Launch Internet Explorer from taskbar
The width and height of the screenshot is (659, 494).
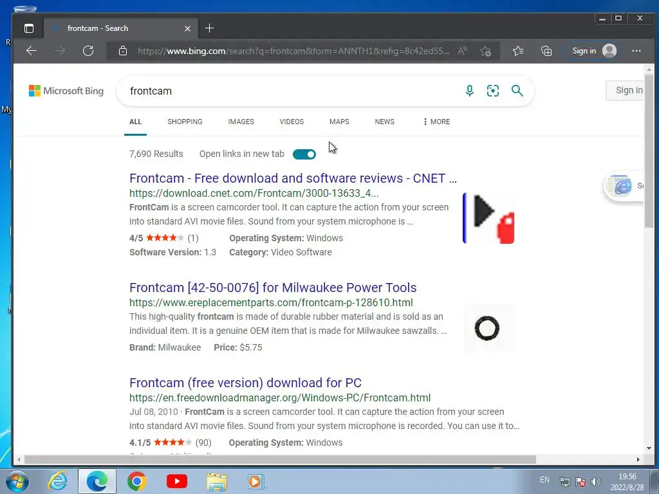point(57,481)
